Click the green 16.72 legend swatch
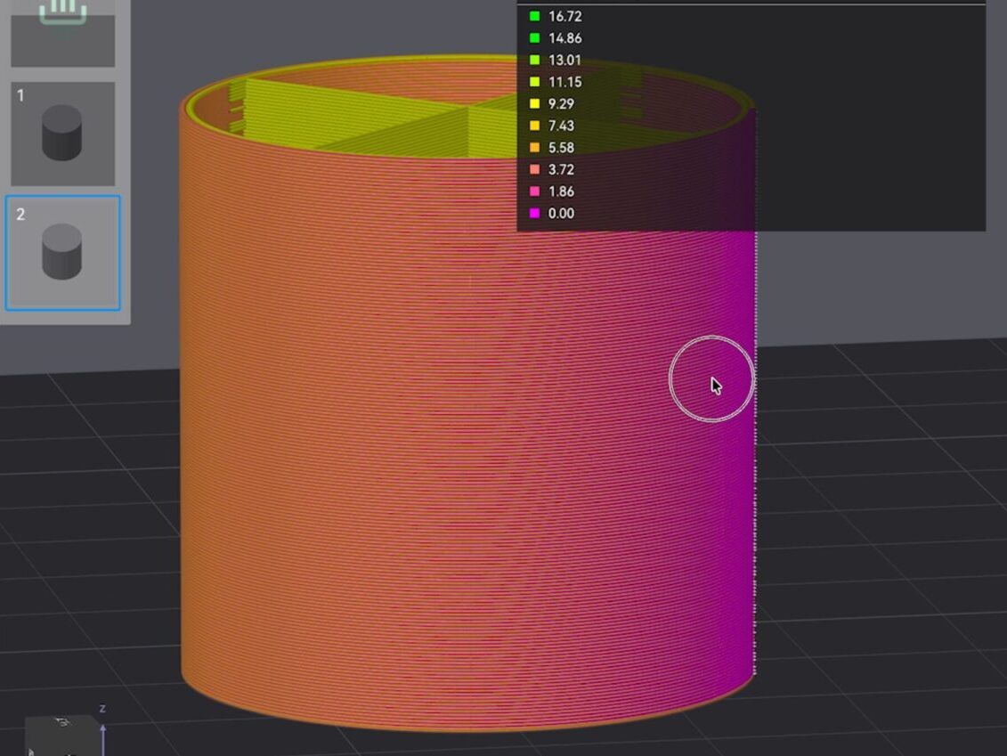Screen dimensions: 1007x756 pyautogui.click(x=534, y=16)
